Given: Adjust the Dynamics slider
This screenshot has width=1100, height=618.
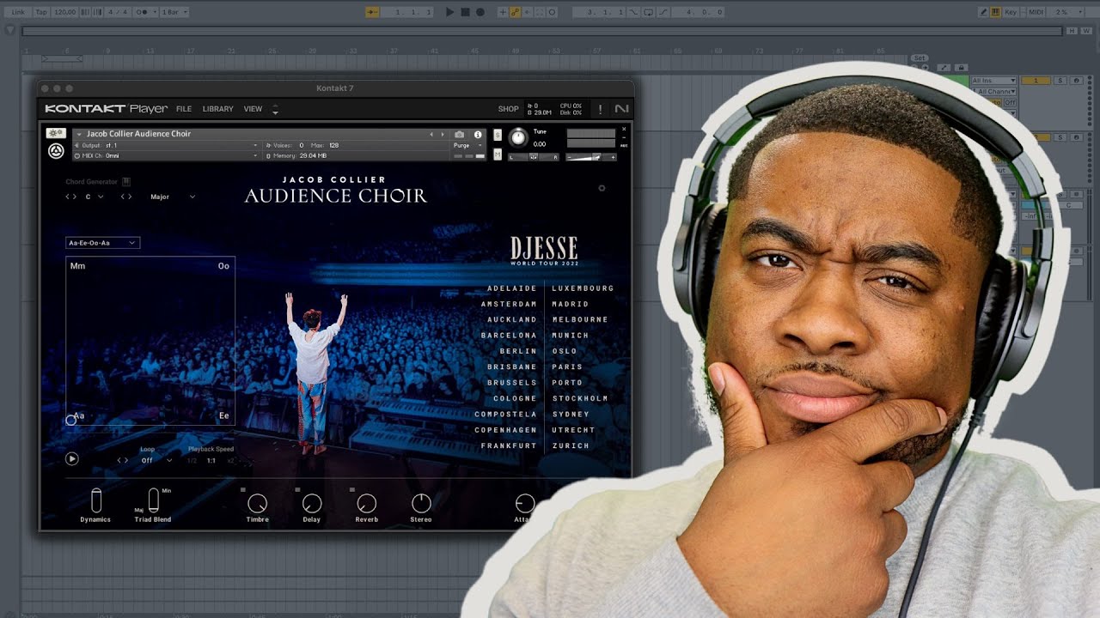Looking at the screenshot, I should point(95,500).
